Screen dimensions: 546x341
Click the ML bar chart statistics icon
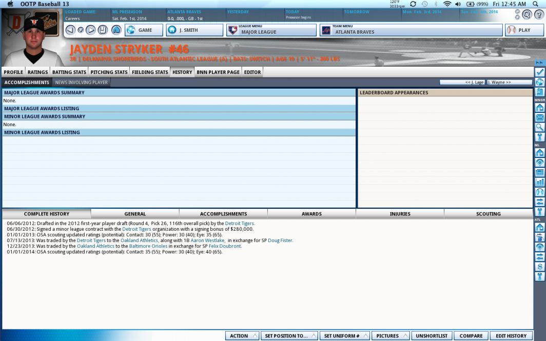[540, 182]
